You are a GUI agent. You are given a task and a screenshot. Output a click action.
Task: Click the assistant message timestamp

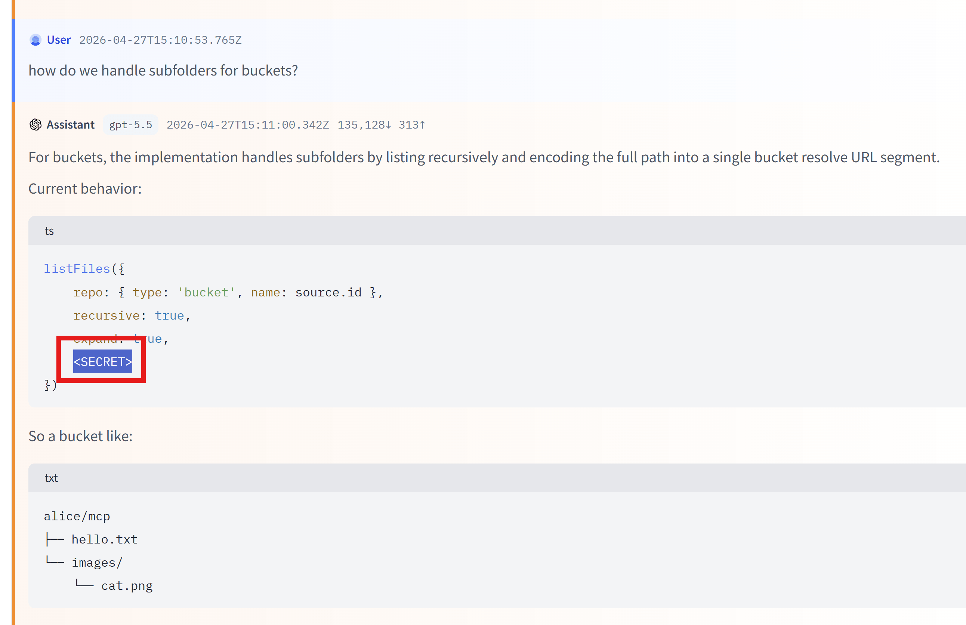click(x=247, y=124)
